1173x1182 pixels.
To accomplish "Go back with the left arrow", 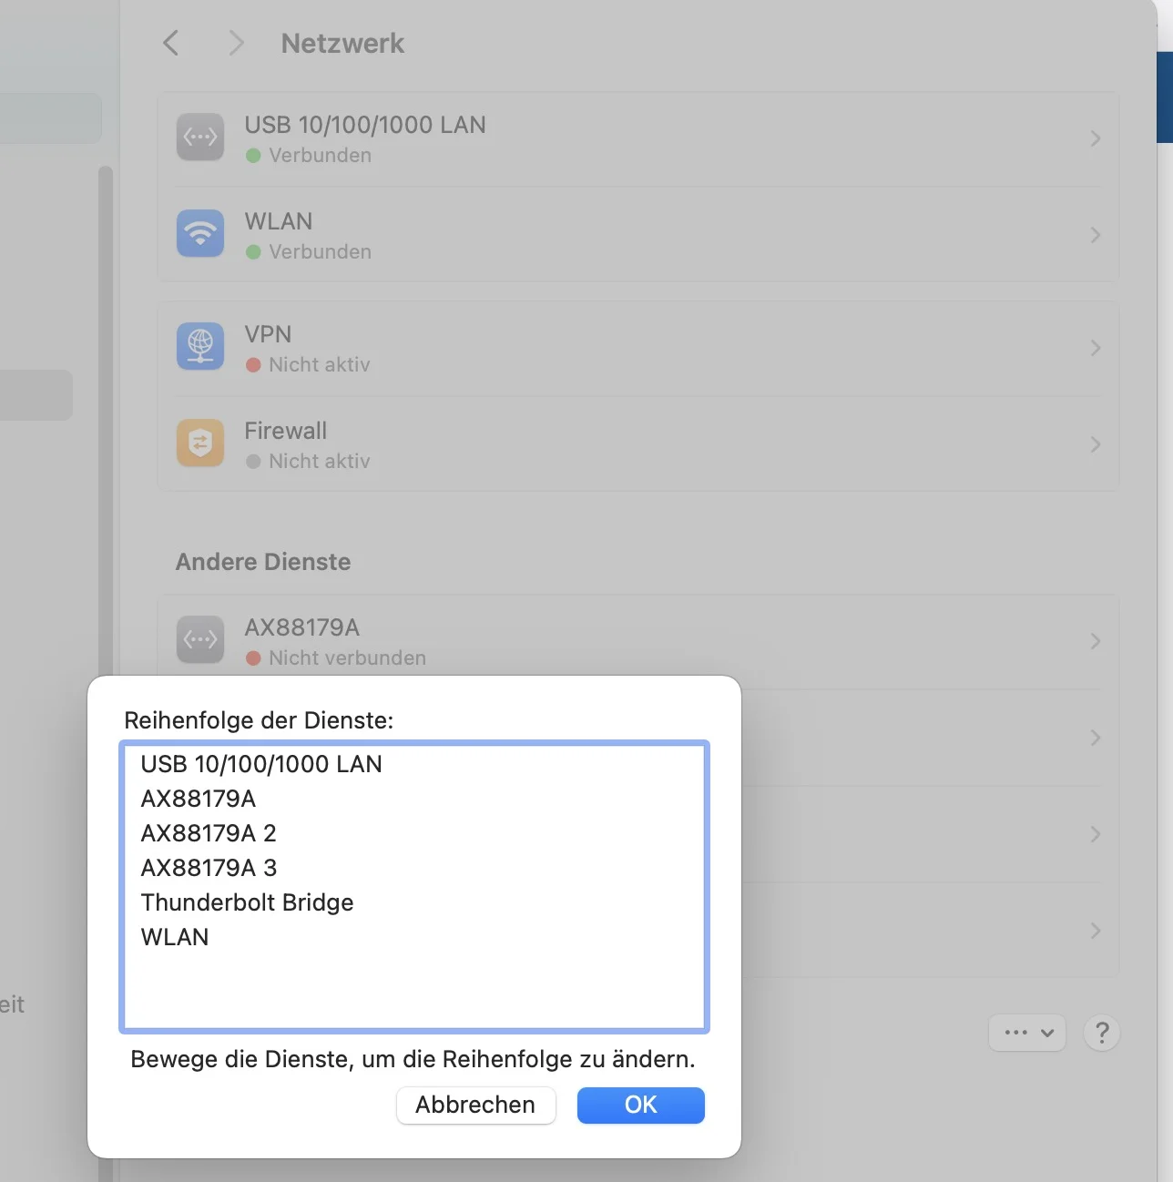I will 170,43.
